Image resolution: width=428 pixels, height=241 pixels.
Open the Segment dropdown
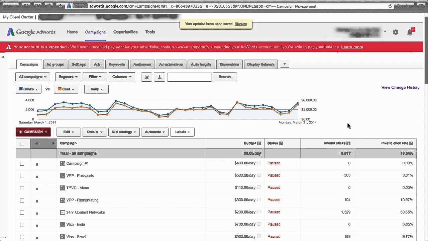[x=68, y=77]
